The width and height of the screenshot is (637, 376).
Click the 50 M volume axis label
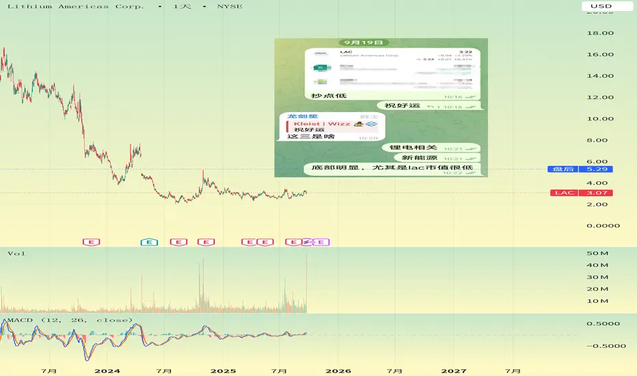coord(597,253)
